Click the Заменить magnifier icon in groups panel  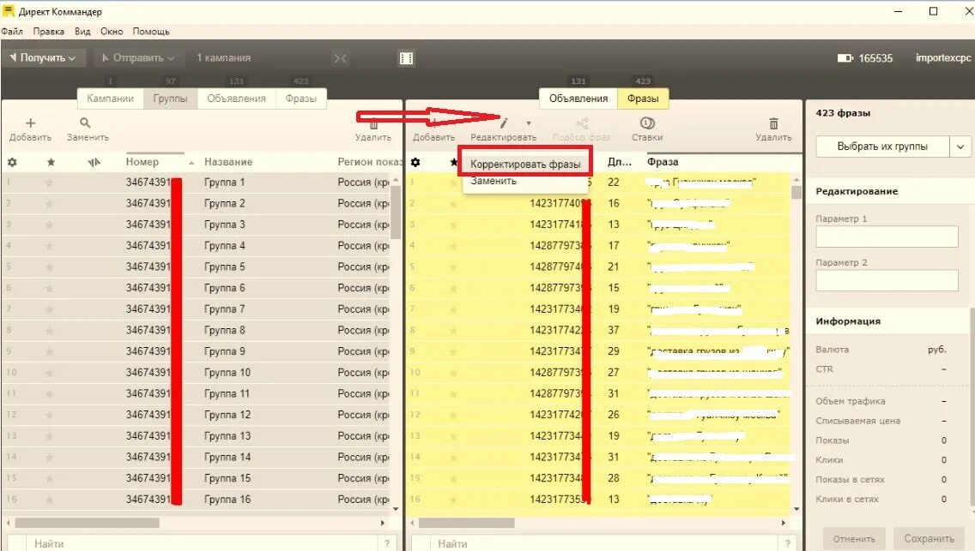click(85, 123)
